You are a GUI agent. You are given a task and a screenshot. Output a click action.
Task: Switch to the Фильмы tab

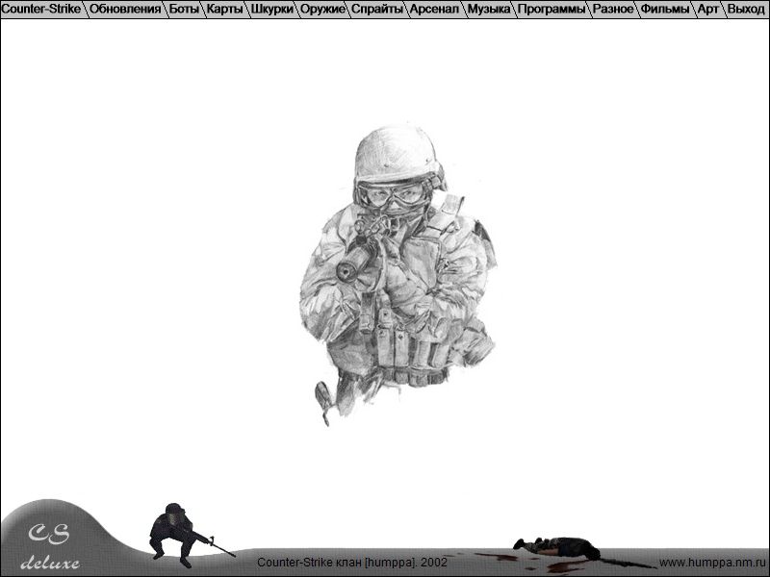click(x=665, y=9)
